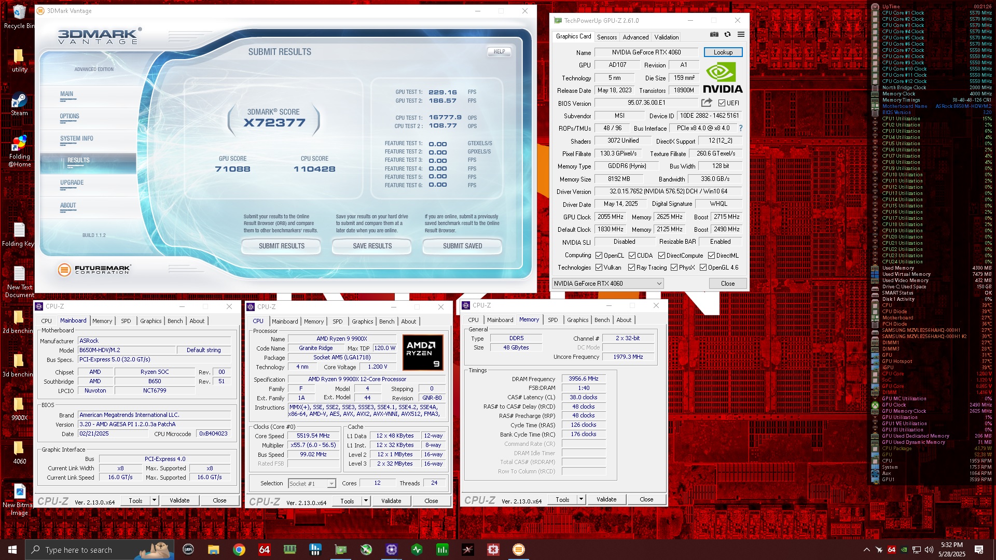Select ABOUT in 3DMark Vantage sidebar

coord(68,205)
